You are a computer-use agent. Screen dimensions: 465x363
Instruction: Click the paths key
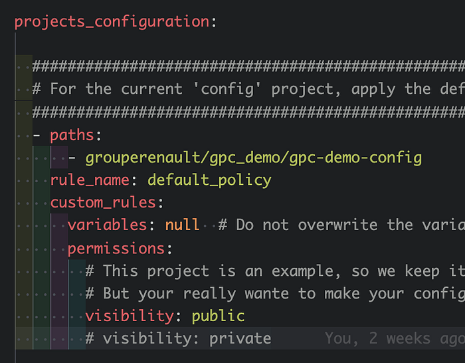tap(72, 136)
